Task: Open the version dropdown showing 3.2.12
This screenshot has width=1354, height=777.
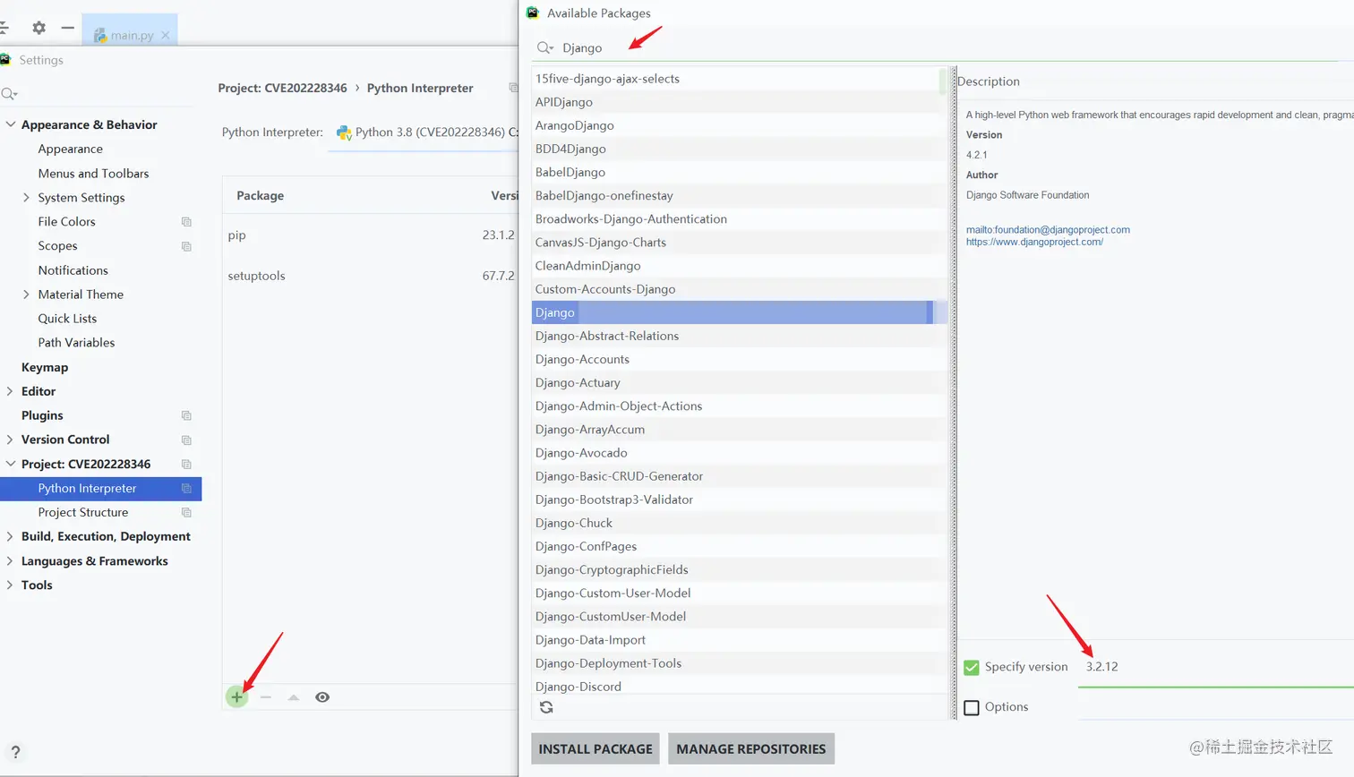Action: tap(1216, 667)
